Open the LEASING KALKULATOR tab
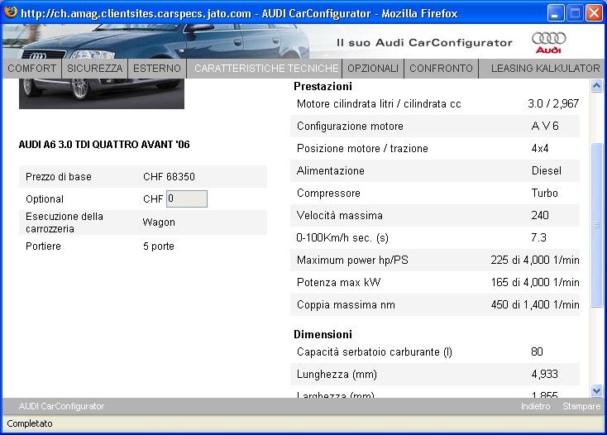Image resolution: width=607 pixels, height=435 pixels. [545, 69]
